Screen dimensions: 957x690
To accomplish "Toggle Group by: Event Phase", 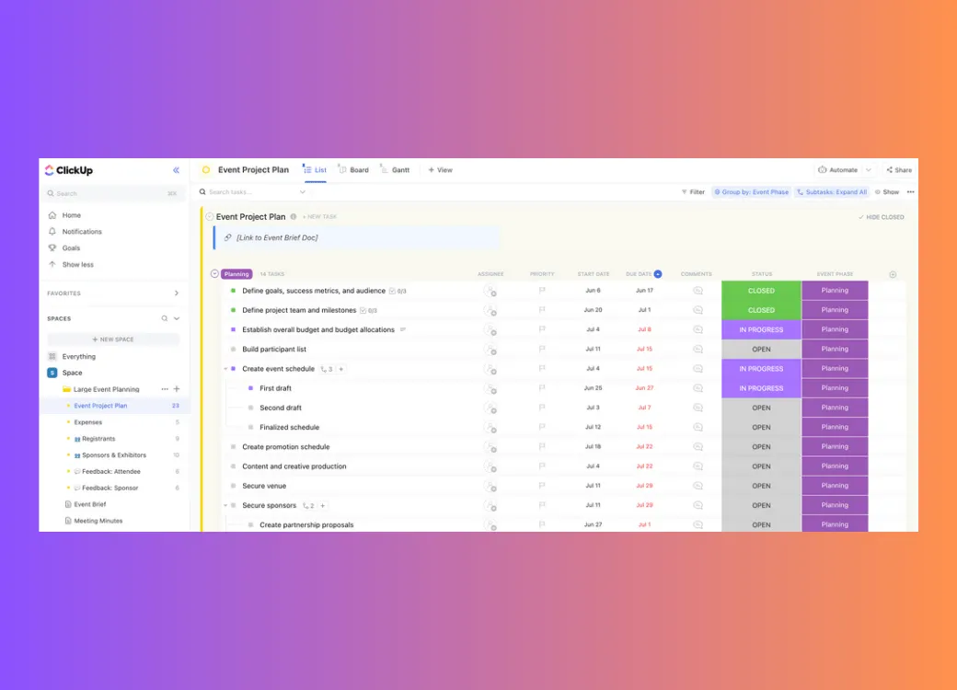I will tap(751, 192).
